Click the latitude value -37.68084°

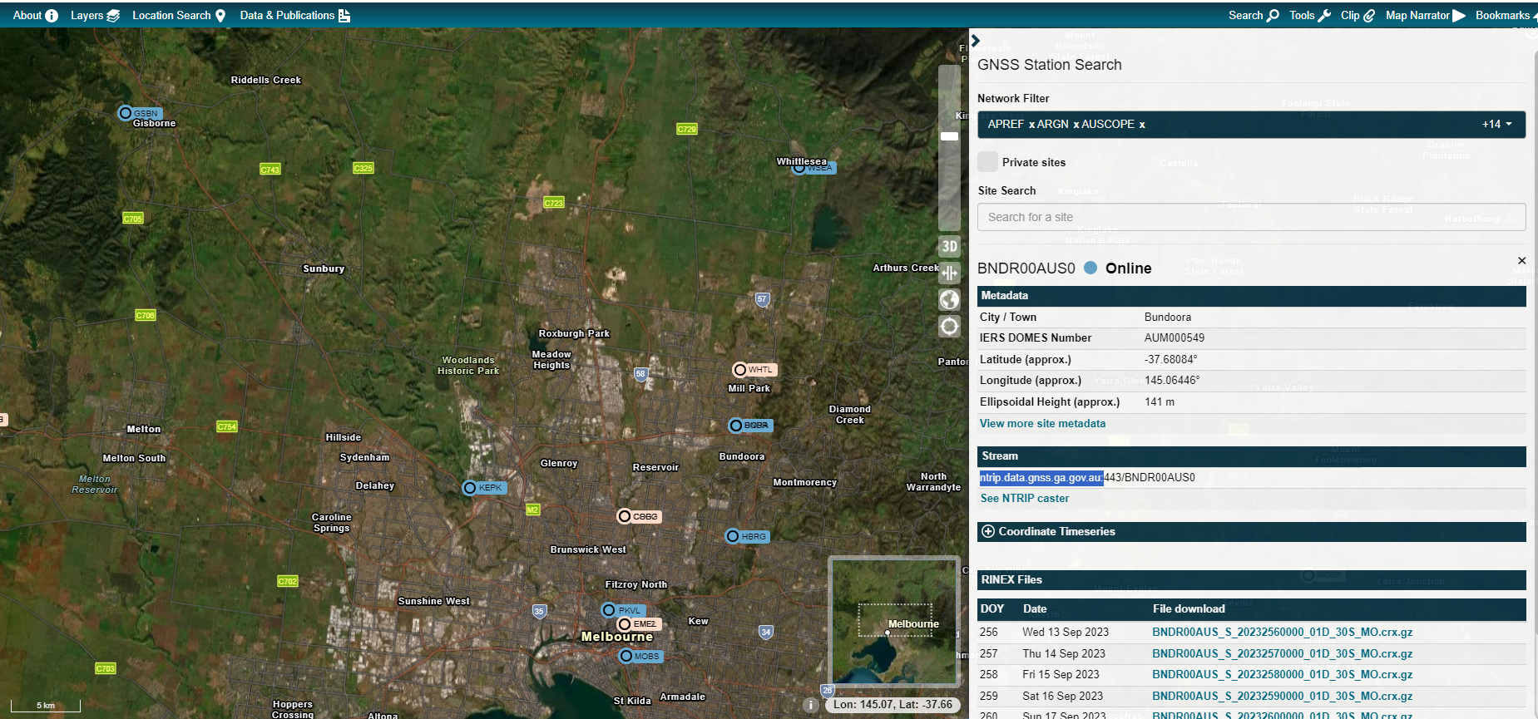click(x=1171, y=360)
